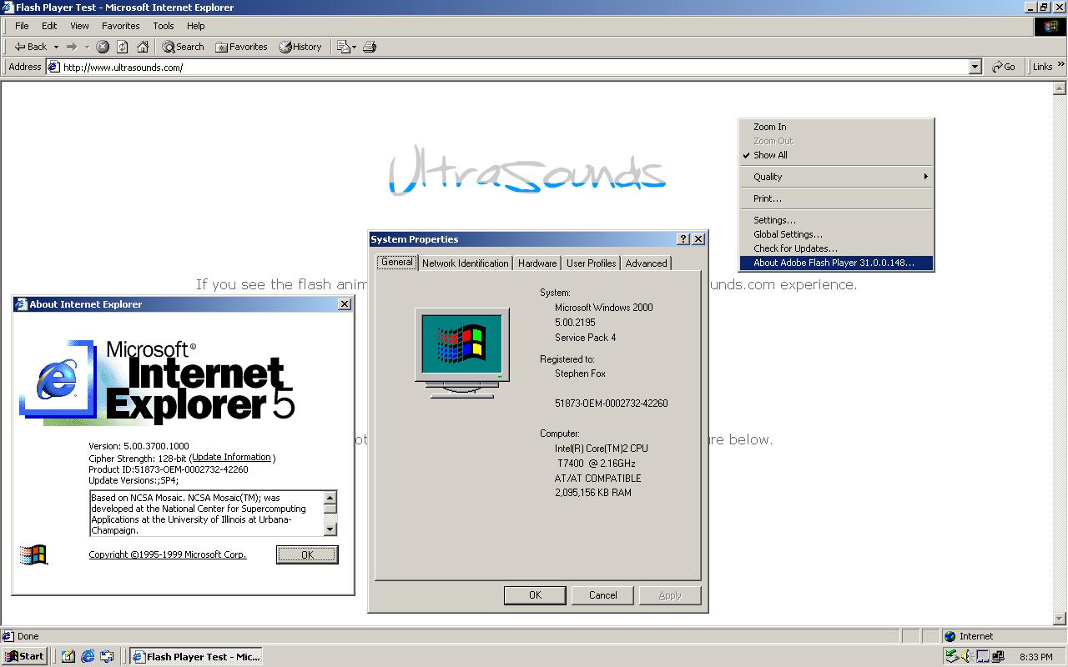Switch to the Hardware tab

coord(537,263)
